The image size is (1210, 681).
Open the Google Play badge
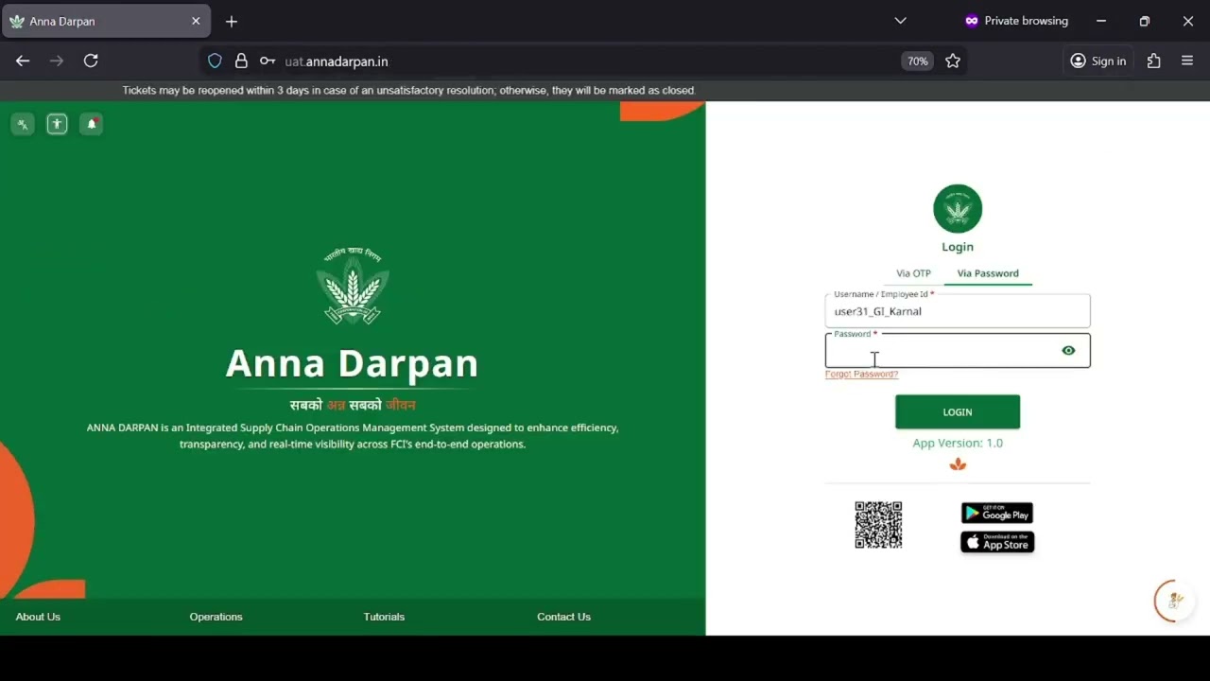click(997, 513)
